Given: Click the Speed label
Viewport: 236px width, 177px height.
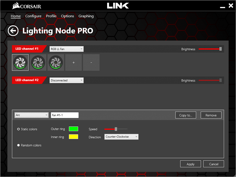Looking at the screenshot, I should 93,129.
